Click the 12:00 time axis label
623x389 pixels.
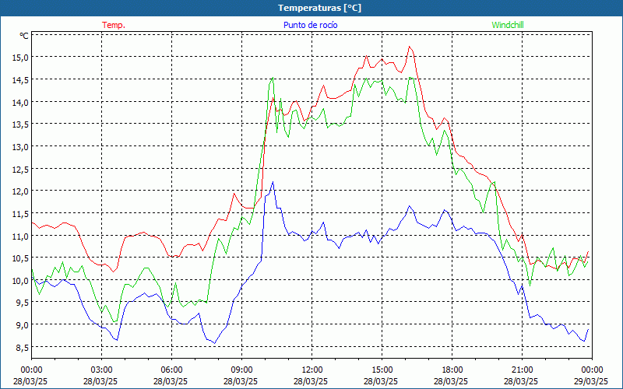click(312, 370)
